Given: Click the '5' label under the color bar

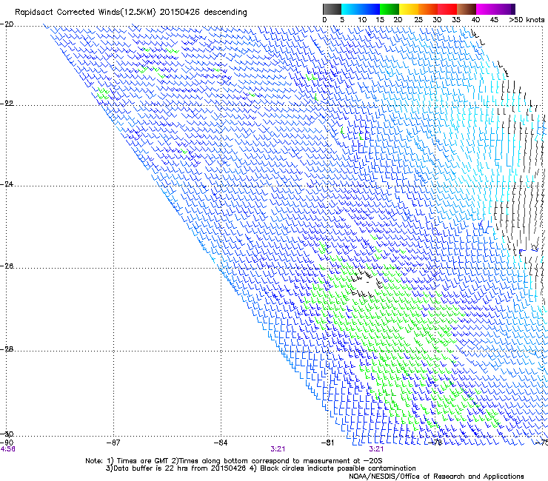Looking at the screenshot, I should coord(342,20).
